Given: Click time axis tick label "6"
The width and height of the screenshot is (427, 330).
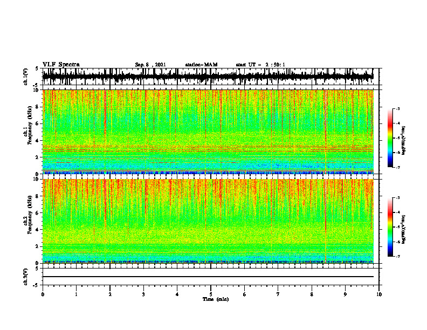Looking at the screenshot, I should [x=245, y=294].
